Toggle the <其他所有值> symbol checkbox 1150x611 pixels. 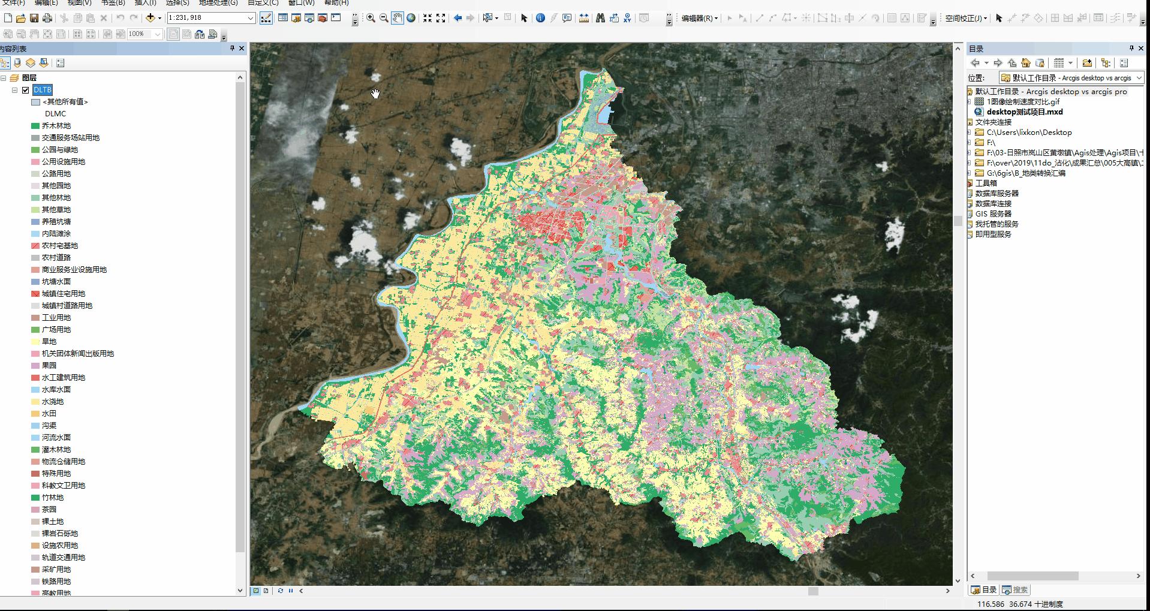point(34,102)
